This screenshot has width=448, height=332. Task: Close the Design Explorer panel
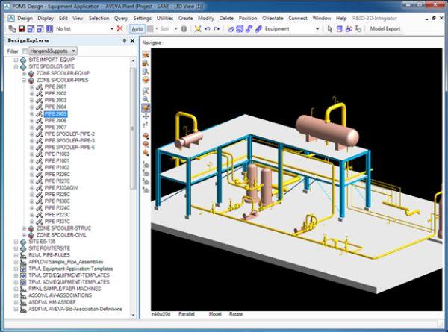tap(132, 40)
